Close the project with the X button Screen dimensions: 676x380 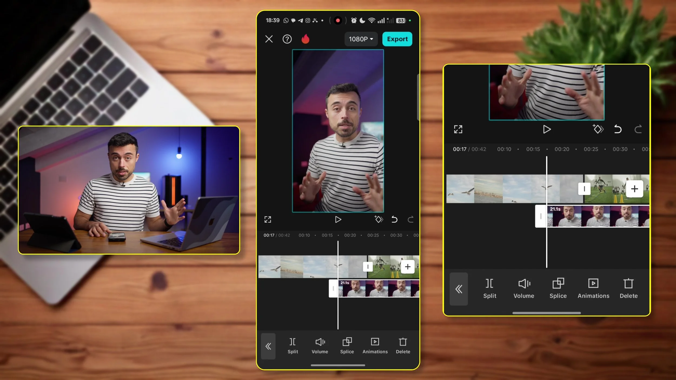[x=269, y=39]
